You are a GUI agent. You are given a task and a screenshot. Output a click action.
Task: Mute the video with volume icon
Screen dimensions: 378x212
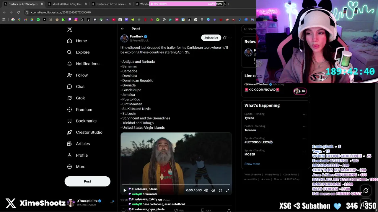click(206, 191)
